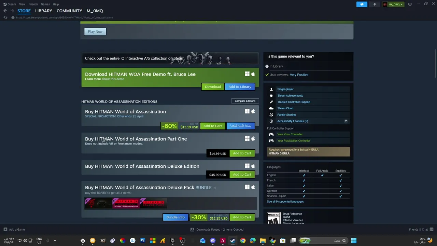Open the Games menu
Image resolution: width=437 pixels, height=246 pixels.
[45, 4]
